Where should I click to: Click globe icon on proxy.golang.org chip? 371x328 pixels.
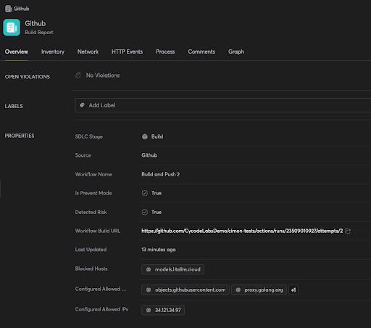pyautogui.click(x=238, y=290)
